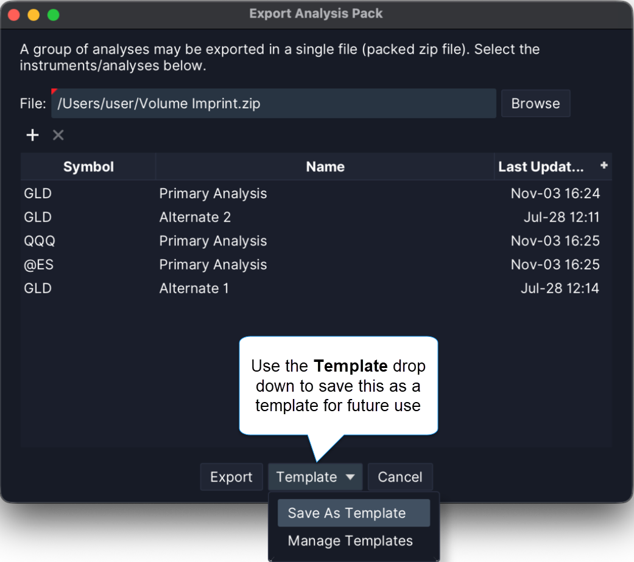
Task: Click the plus icon to add analysis
Action: (x=32, y=135)
